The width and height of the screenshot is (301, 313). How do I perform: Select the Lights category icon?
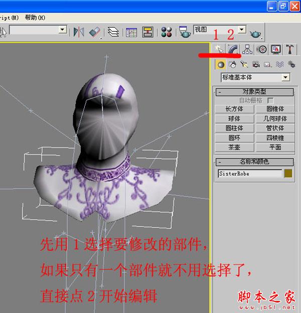244,65
